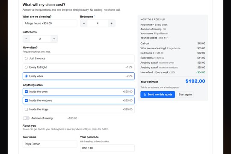Click the 'What will my clean cost?' heading

44,5
